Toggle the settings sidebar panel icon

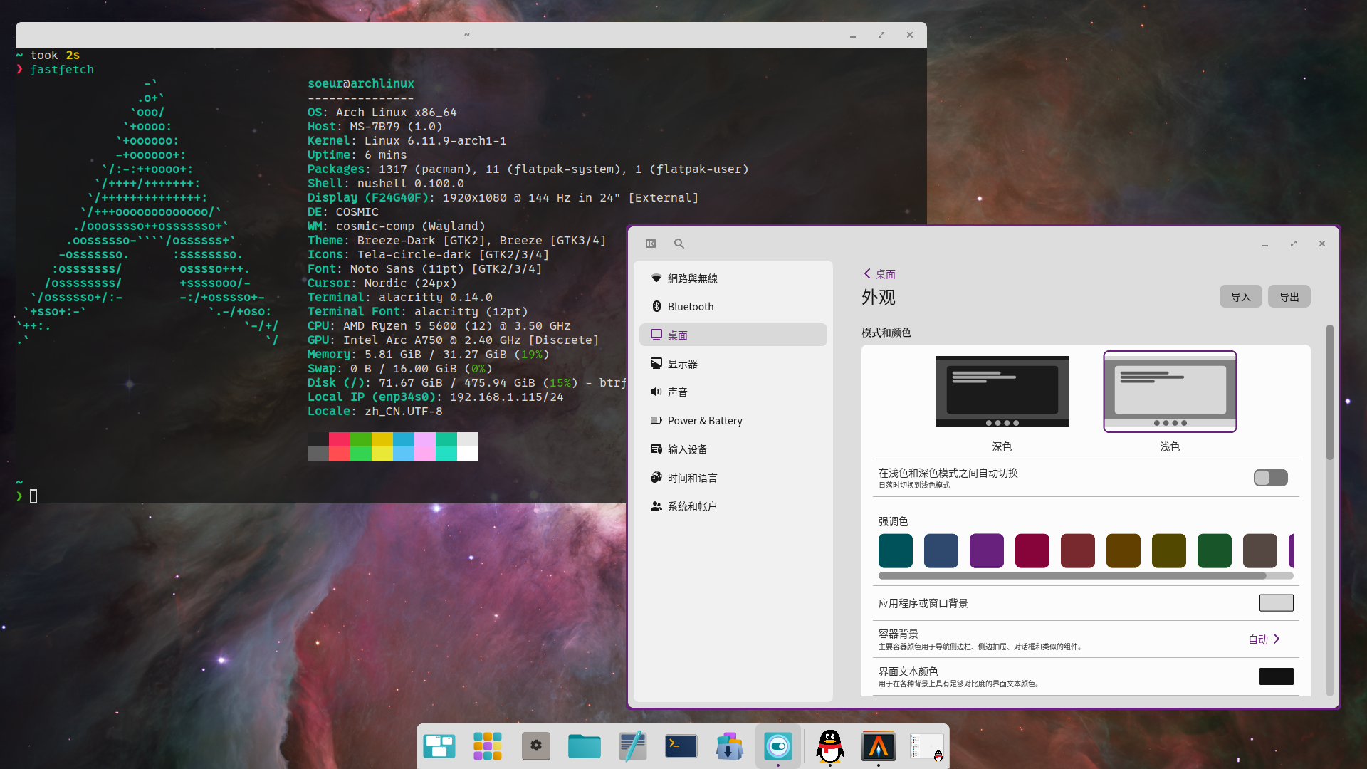click(650, 244)
